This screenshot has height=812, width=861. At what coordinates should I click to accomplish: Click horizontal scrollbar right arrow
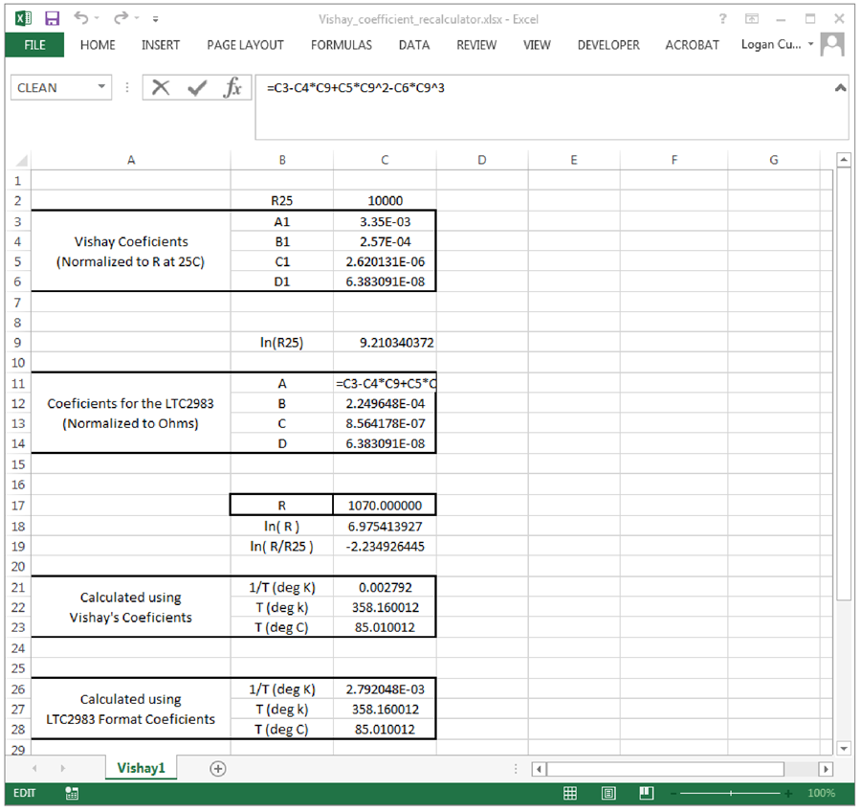(x=826, y=769)
